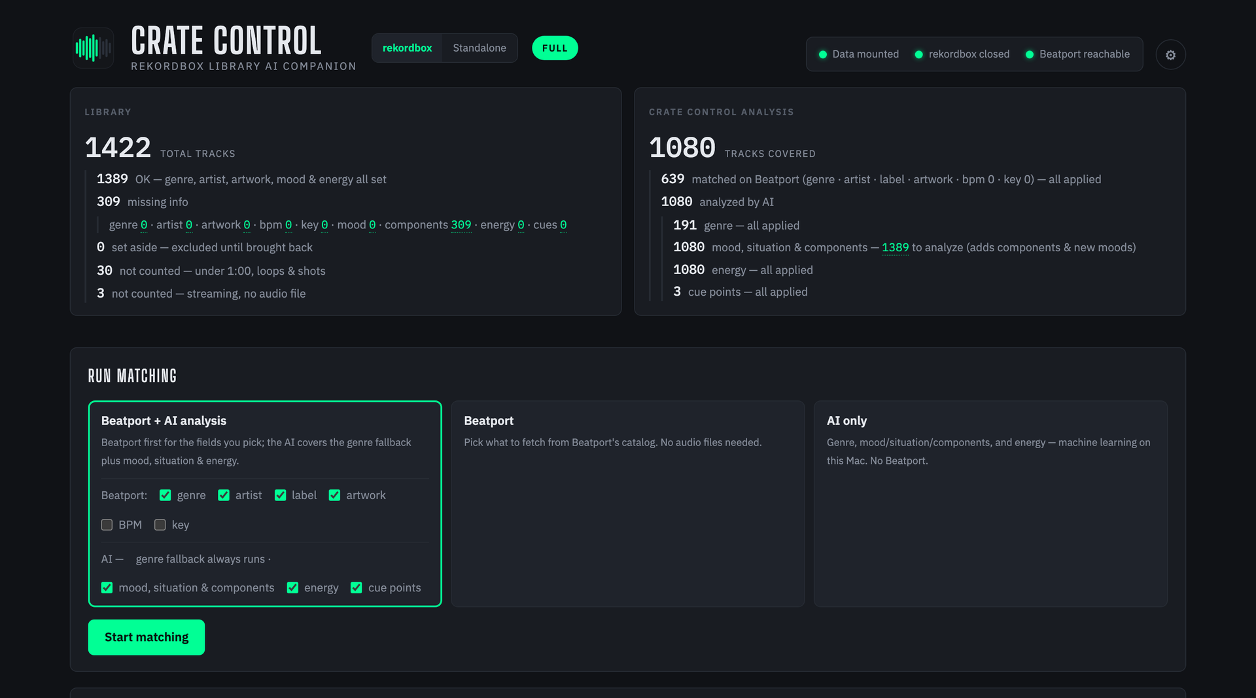Uncheck the Beatport artist checkbox
The height and width of the screenshot is (698, 1256).
[224, 495]
